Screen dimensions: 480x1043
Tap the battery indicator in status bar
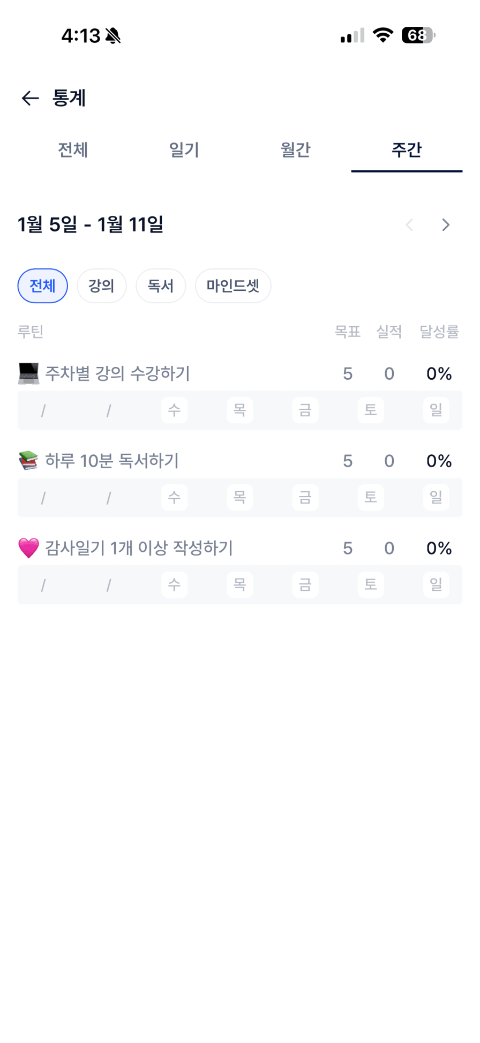[418, 35]
